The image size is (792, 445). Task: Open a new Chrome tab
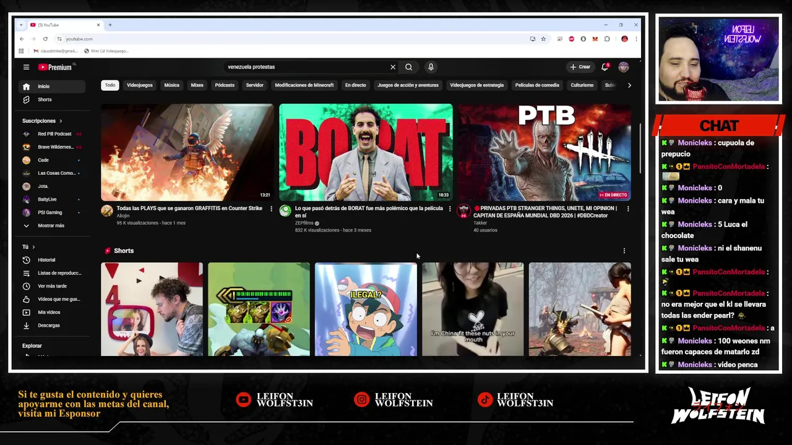110,25
